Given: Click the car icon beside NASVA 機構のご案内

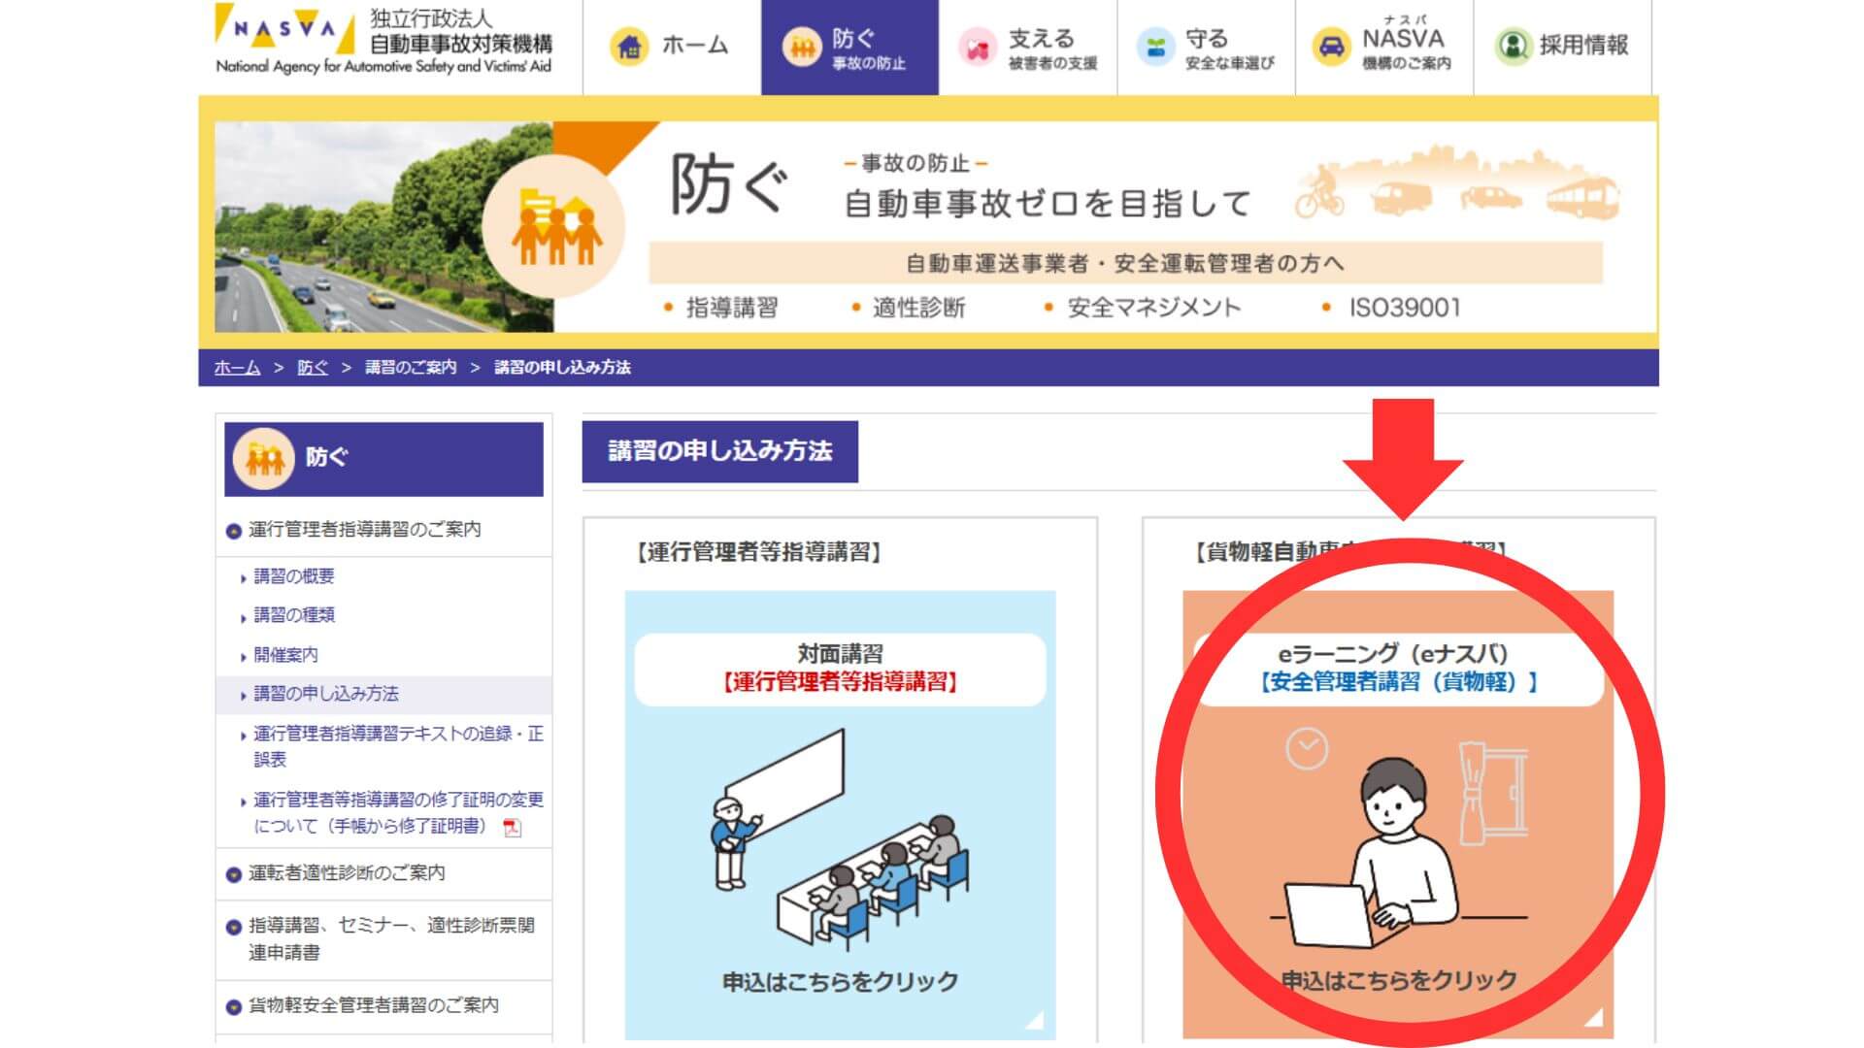Looking at the screenshot, I should pos(1331,47).
